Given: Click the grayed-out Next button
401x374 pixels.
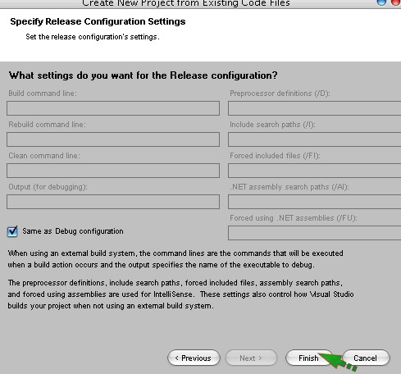Looking at the screenshot, I should [x=251, y=358].
